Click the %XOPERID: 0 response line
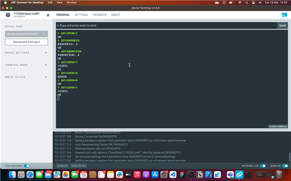This screenshot has width=291, height=181. pos(68,44)
